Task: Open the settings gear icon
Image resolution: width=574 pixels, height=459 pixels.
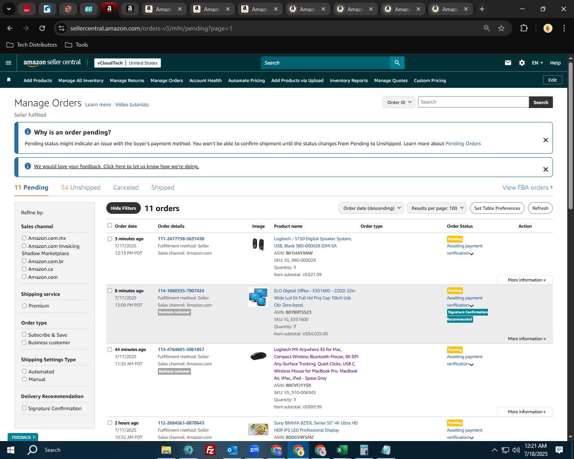Action: tap(522, 63)
